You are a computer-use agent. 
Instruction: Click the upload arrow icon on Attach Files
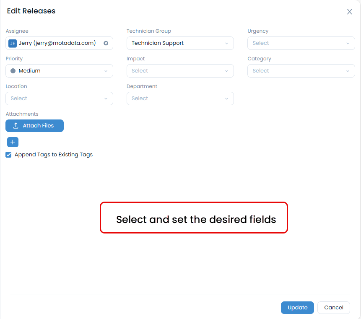pos(16,125)
